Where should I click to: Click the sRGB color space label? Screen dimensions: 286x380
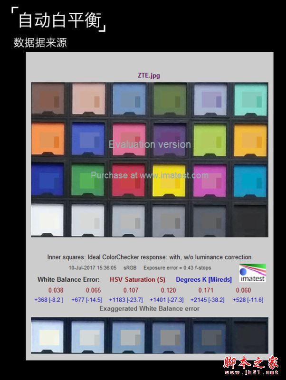(130, 268)
